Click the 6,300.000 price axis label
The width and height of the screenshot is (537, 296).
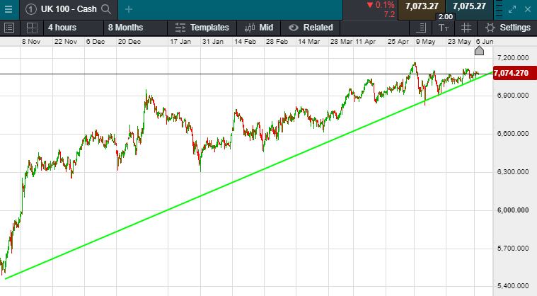513,171
